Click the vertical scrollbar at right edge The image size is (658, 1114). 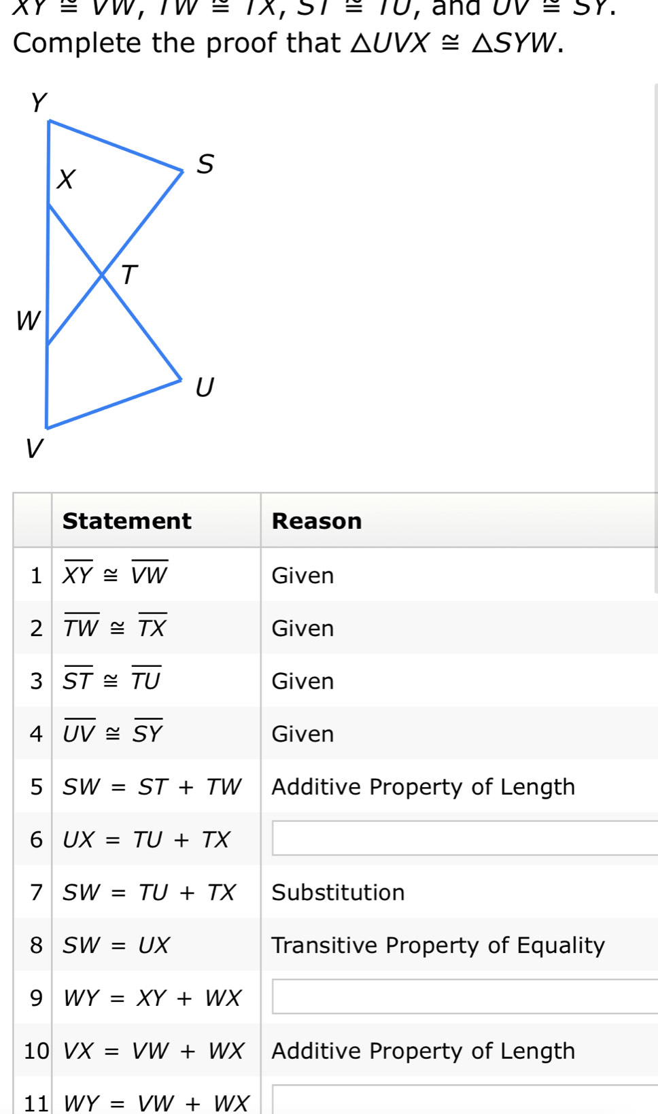[655, 340]
